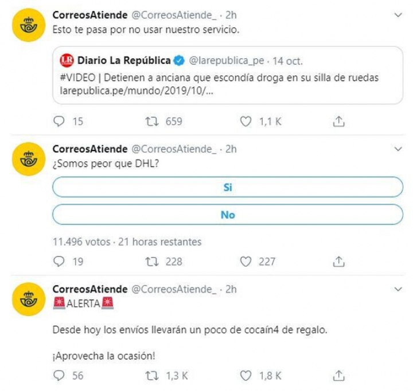Like the ALERTA tweet with 1,8 K
This screenshot has height=391, width=413.
tap(246, 376)
